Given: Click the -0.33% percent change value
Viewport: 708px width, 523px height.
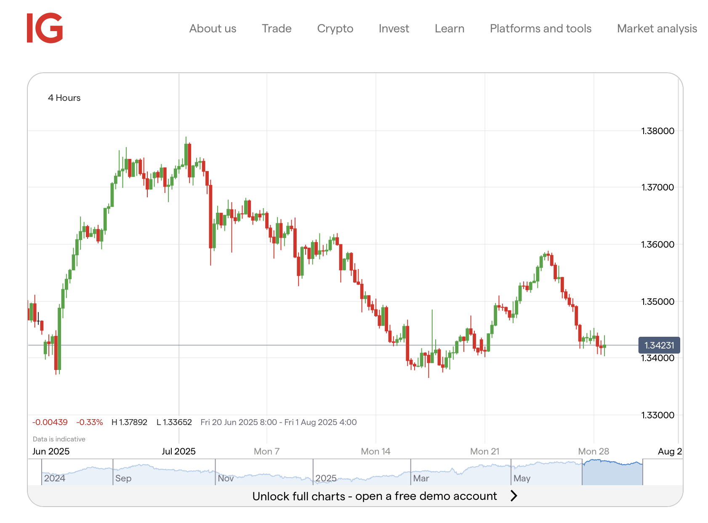Looking at the screenshot, I should point(89,423).
